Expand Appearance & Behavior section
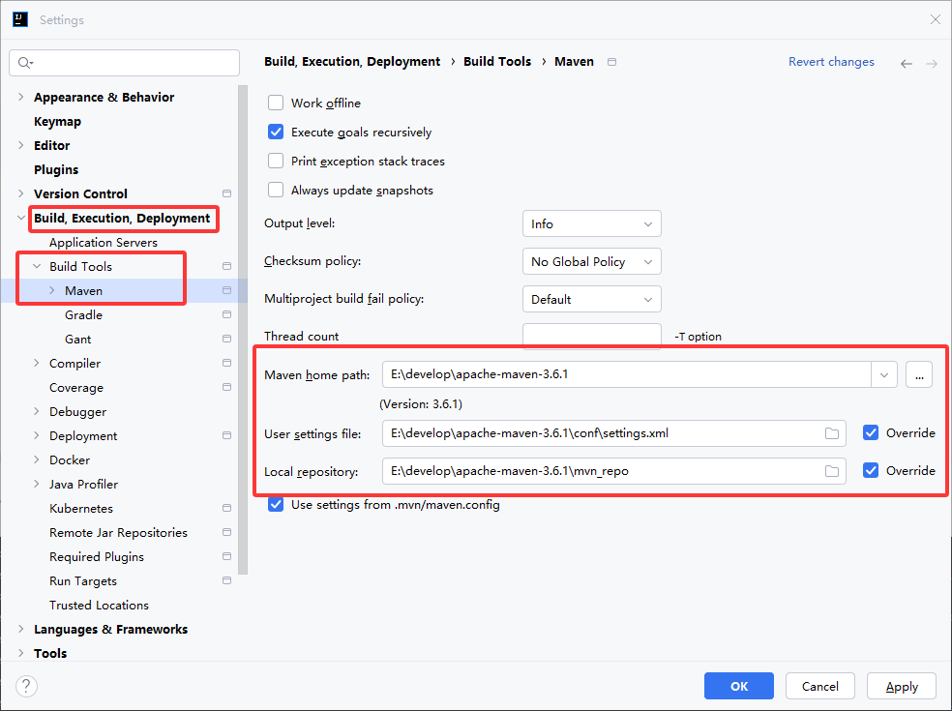952x711 pixels. tap(21, 97)
